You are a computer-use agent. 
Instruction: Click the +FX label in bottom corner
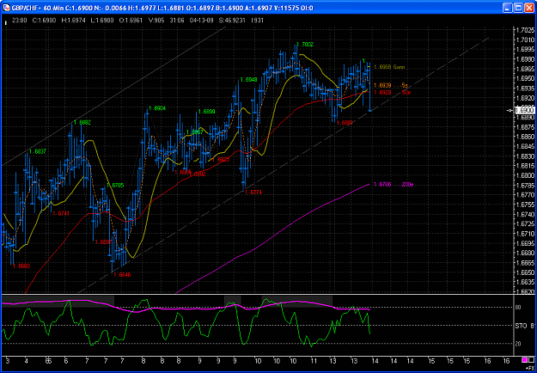pos(530,366)
